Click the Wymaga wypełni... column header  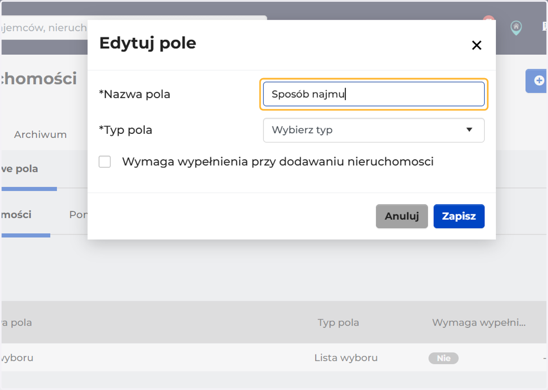tap(479, 322)
